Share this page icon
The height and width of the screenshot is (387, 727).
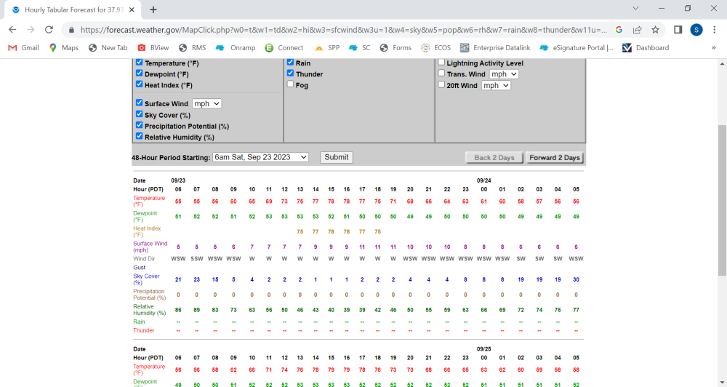click(x=637, y=30)
